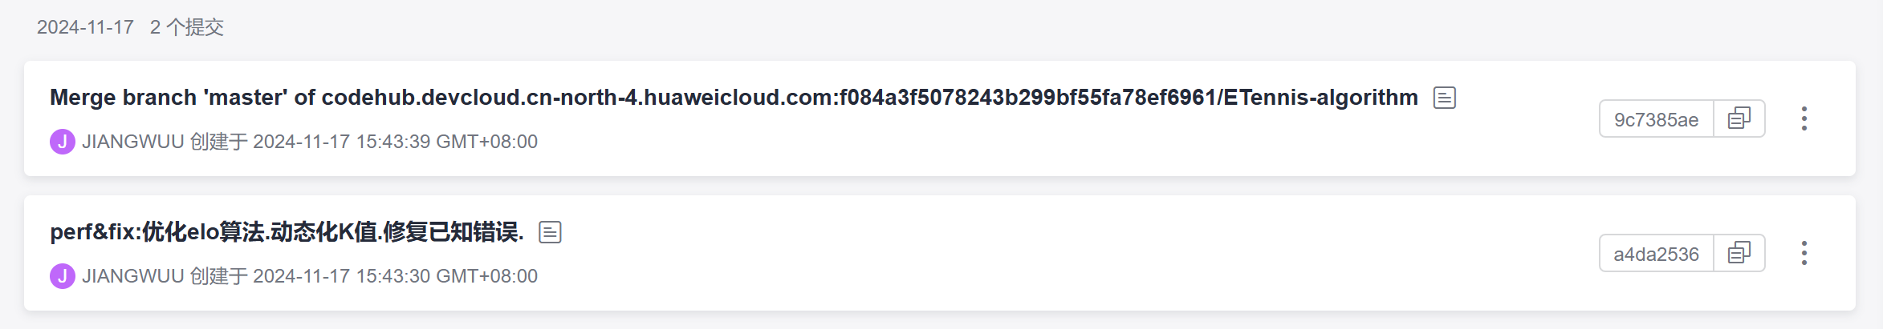Click author JIANGWUU on the perf&fix commit
This screenshot has height=329, width=1883.
(133, 276)
